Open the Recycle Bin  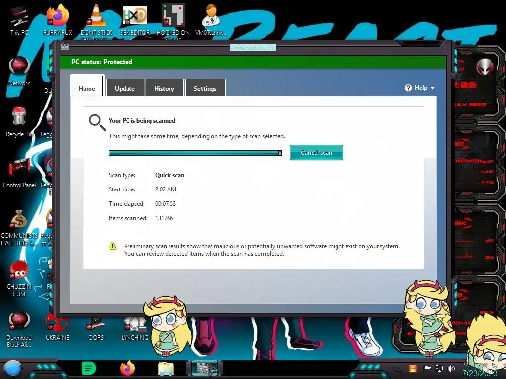point(19,121)
